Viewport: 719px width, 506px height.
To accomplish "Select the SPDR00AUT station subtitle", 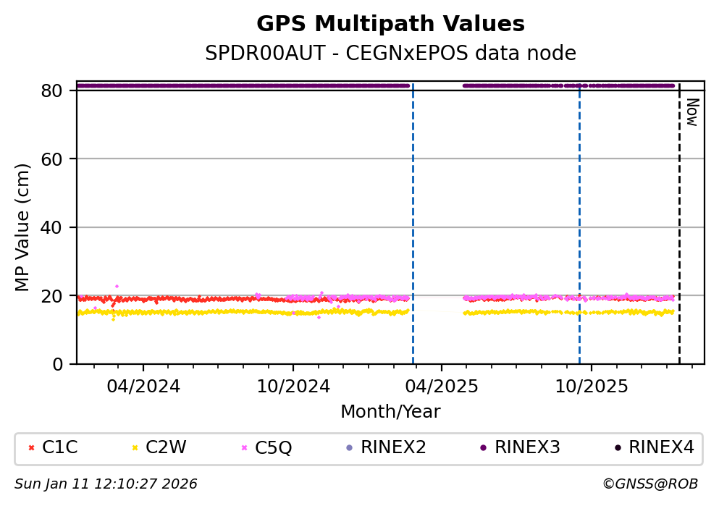I will click(390, 54).
